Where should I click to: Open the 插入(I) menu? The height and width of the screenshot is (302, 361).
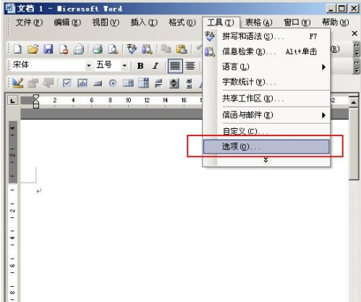(144, 22)
